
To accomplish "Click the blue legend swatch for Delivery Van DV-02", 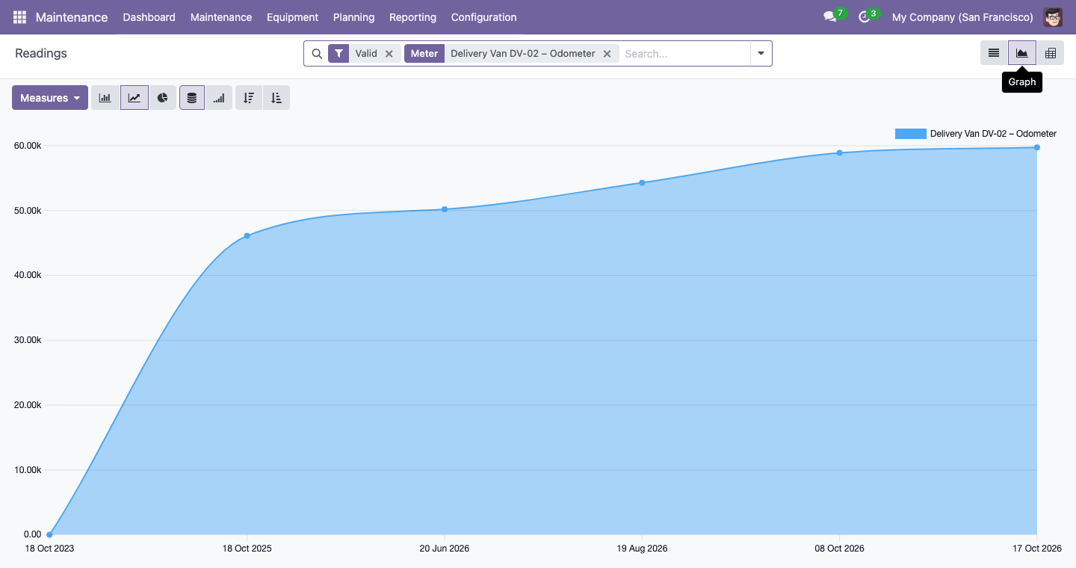I will (910, 134).
